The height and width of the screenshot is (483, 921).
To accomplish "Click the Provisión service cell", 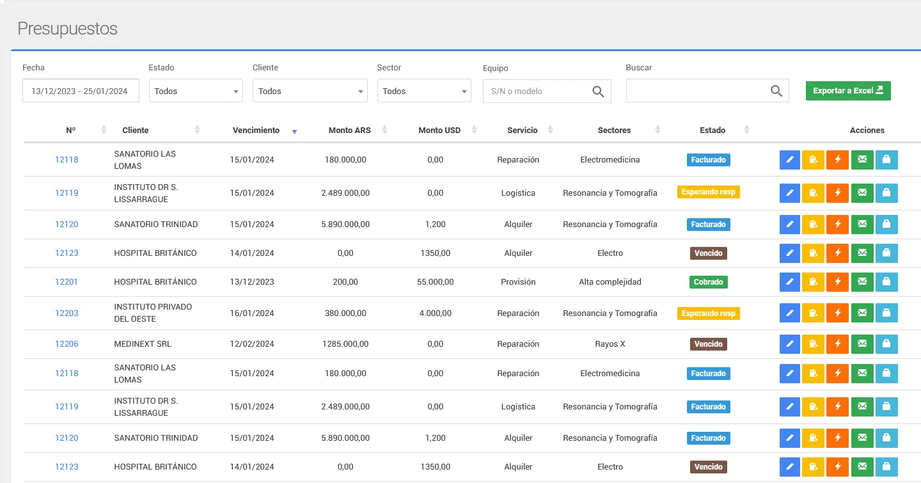I will coord(518,281).
